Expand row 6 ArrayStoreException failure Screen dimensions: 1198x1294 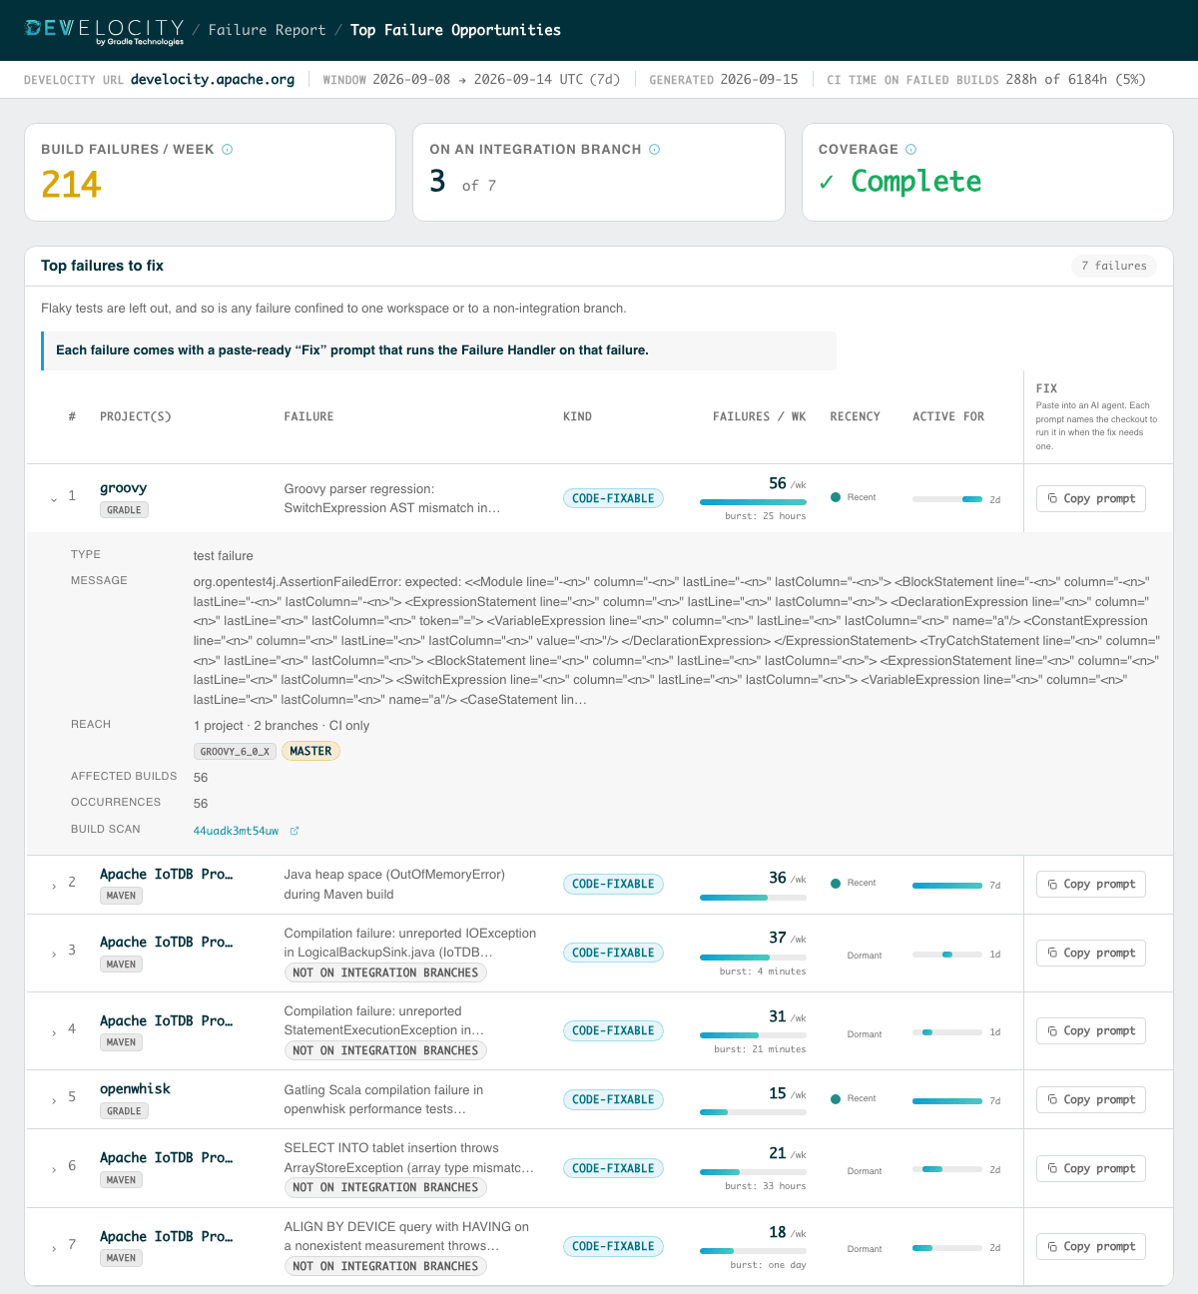pyautogui.click(x=54, y=1169)
